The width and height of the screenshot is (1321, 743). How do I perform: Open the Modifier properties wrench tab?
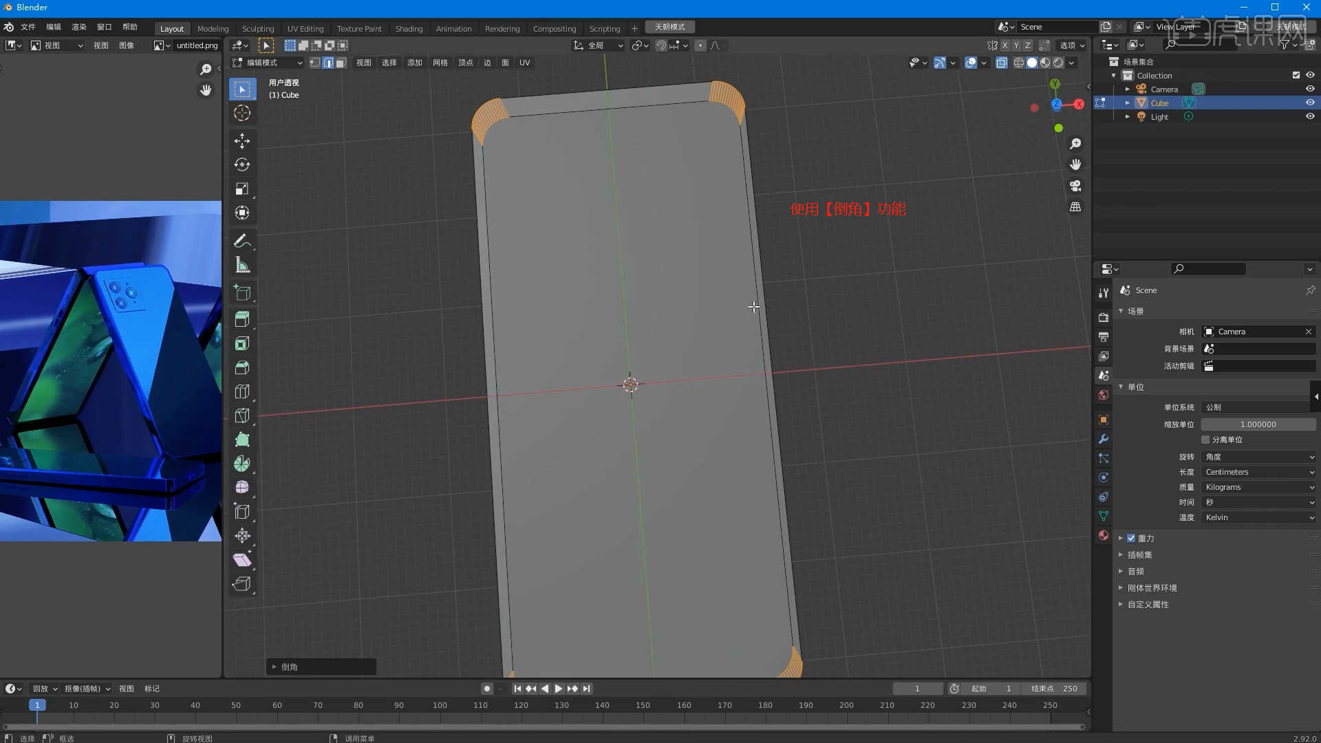point(1104,439)
